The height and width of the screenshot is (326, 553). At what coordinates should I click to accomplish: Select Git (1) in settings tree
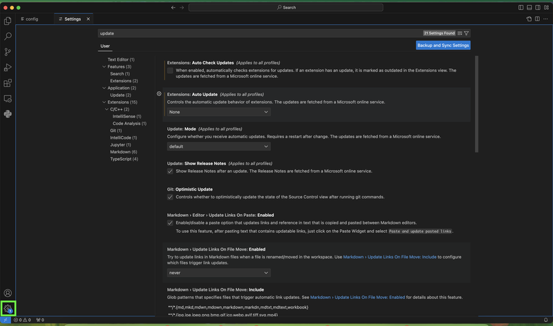(x=115, y=131)
